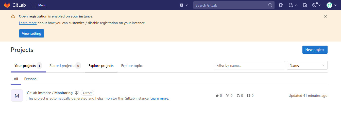Click the GitLab wordmark text
Viewport: 341px width, 113px height.
[x=20, y=5]
